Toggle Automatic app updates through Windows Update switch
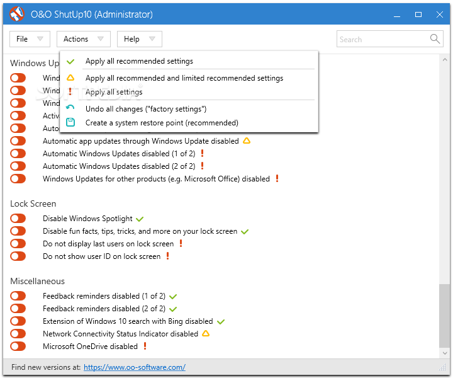Viewport: 453px width, 378px height. click(18, 141)
